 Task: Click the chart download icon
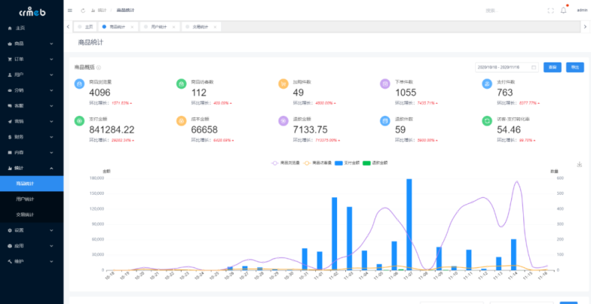[x=579, y=164]
